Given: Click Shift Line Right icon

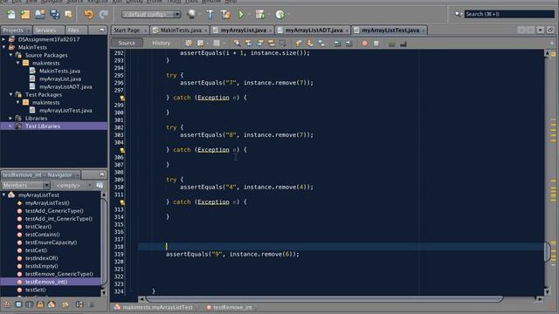Looking at the screenshot, I should click(349, 44).
